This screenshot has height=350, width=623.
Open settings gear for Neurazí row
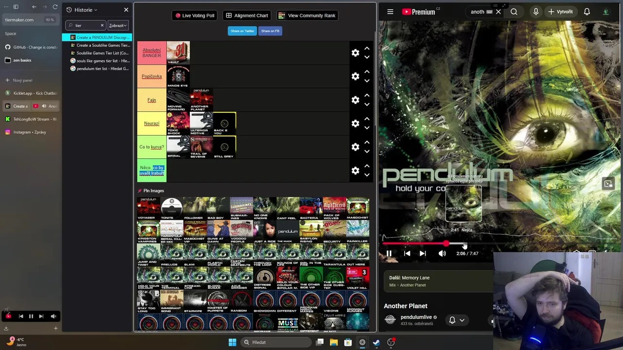coord(355,123)
